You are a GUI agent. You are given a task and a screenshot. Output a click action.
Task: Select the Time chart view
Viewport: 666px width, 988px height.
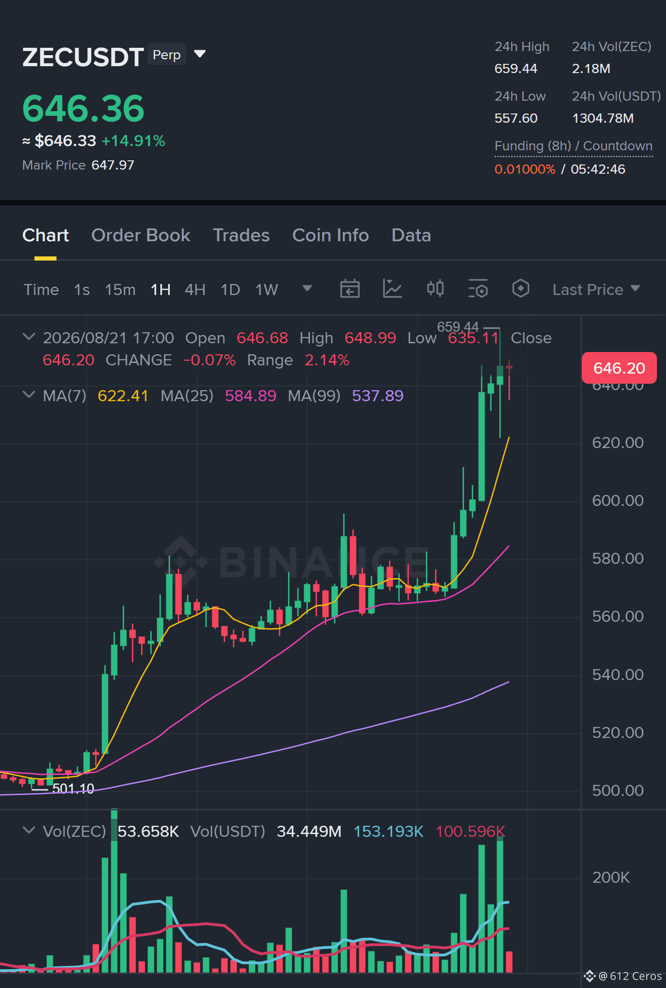click(41, 290)
